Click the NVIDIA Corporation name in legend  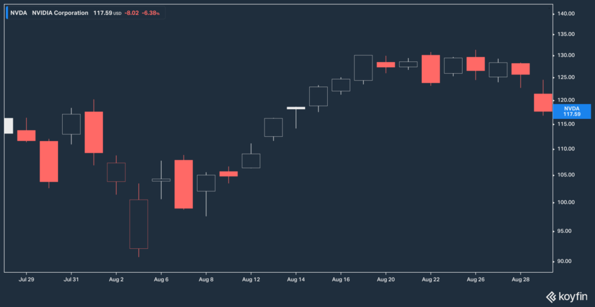pyautogui.click(x=60, y=12)
